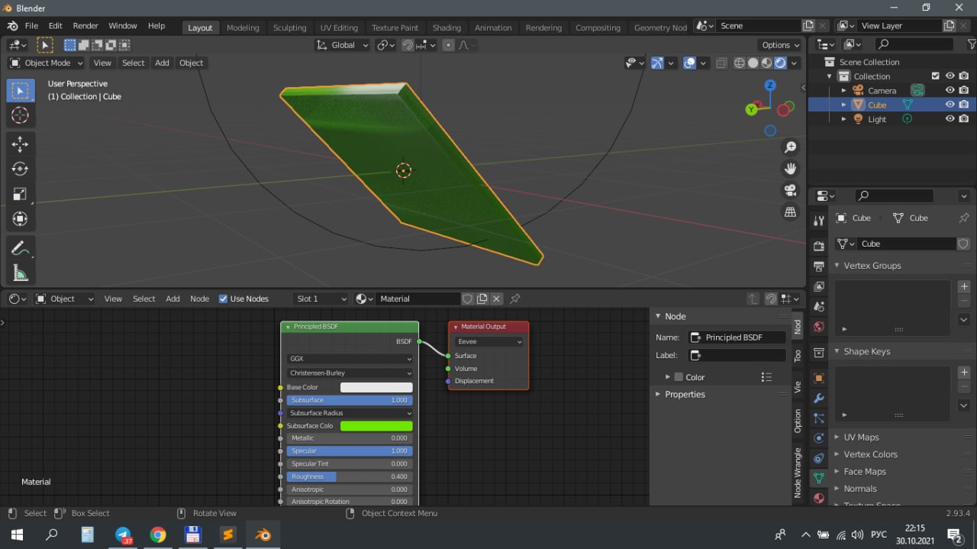Uncheck the Use Nodes checkbox
977x549 pixels.
(x=223, y=299)
